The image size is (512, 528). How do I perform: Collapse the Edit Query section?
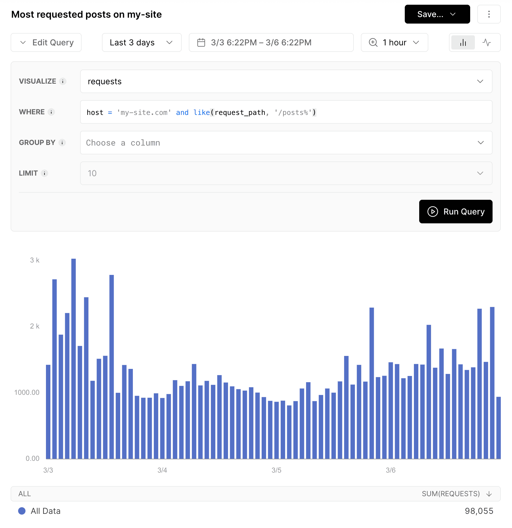tap(46, 42)
